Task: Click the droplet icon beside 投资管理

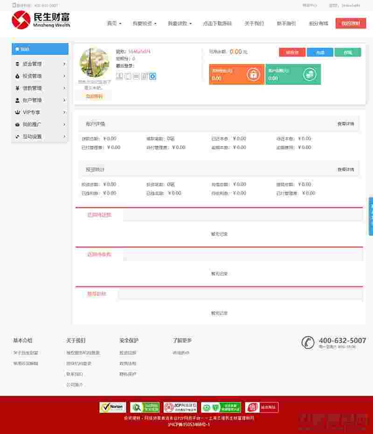Action: (17, 76)
